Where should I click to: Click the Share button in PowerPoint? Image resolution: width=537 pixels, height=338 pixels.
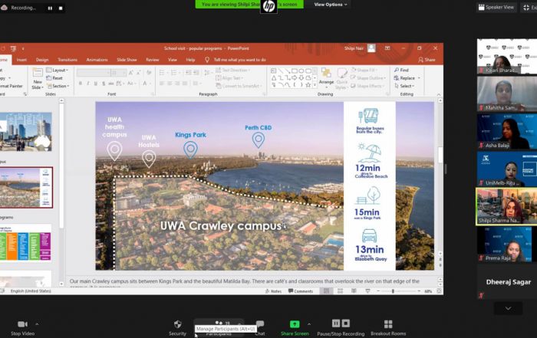point(427,60)
